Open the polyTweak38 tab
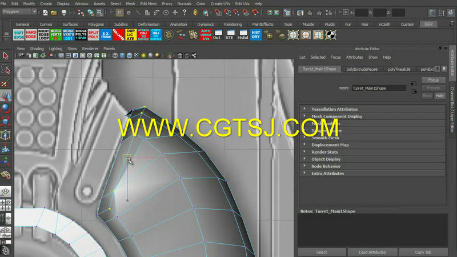Viewport: 457px width, 257px height. 399,69
